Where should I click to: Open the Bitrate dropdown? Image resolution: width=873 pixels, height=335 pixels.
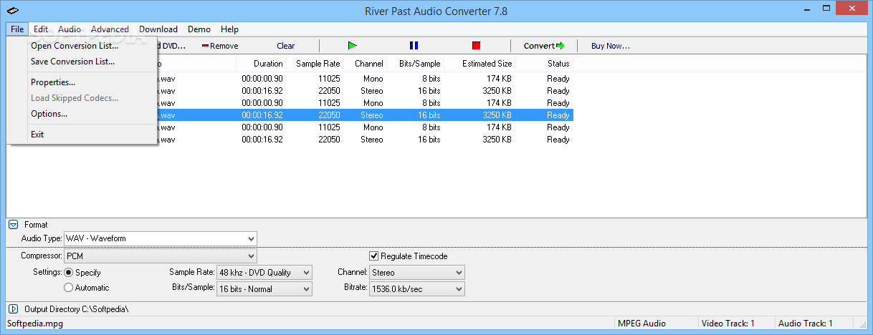pyautogui.click(x=416, y=289)
